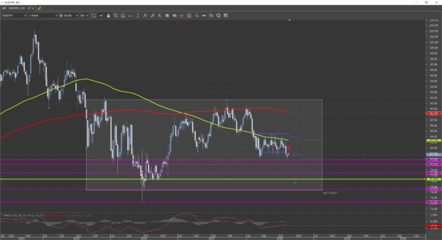Click the vertical scale arrows icon
Viewport: 442px width, 240px height.
click(x=137, y=15)
